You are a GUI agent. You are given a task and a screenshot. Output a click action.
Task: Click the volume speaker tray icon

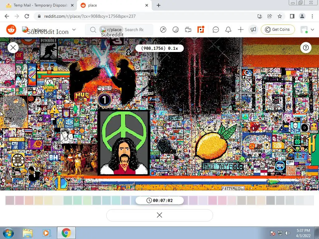pyautogui.click(x=288, y=233)
